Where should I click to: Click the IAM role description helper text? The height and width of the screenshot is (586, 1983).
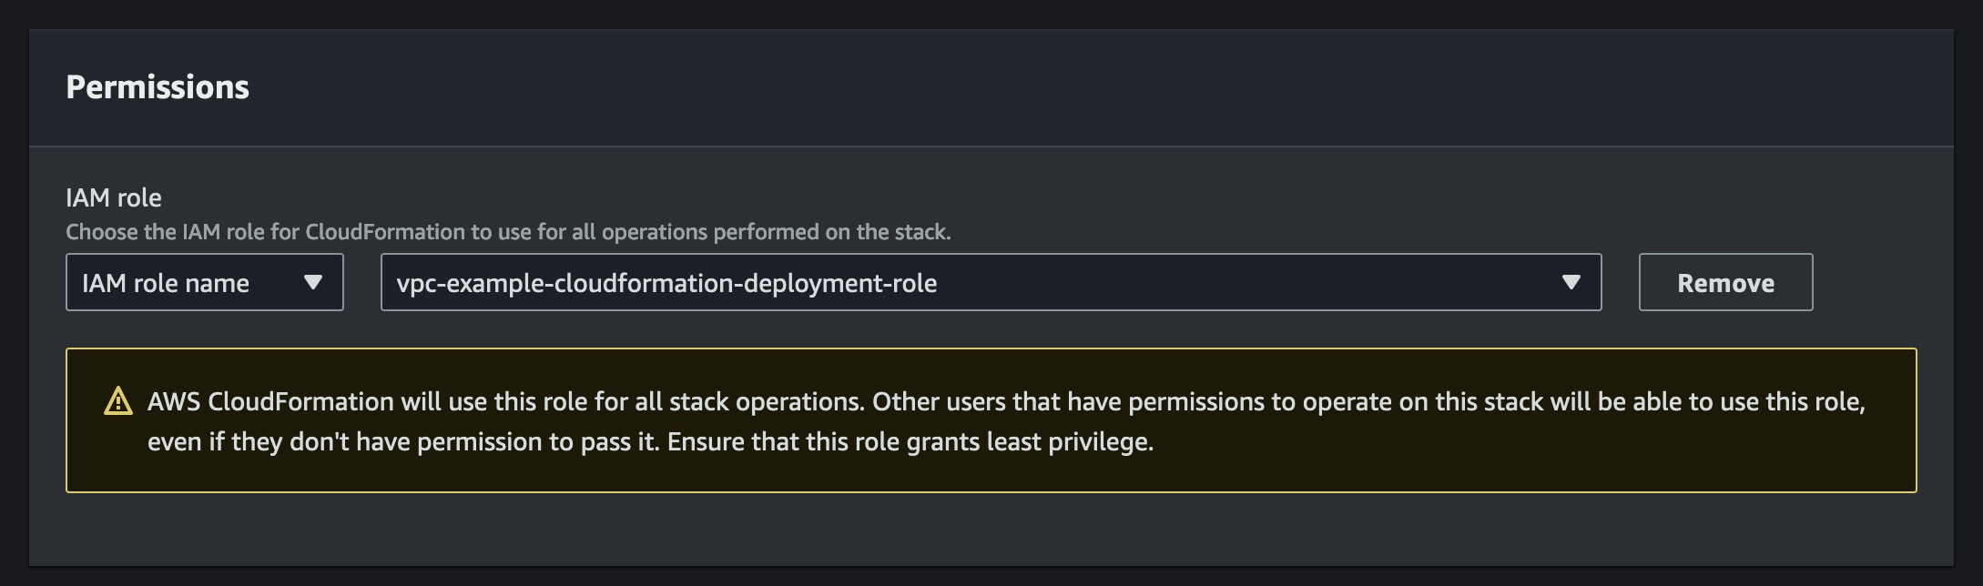coord(507,231)
